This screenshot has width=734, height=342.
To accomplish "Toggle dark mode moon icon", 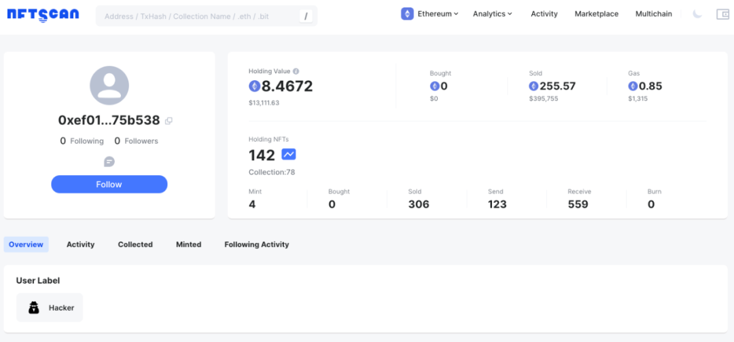I will tap(697, 14).
